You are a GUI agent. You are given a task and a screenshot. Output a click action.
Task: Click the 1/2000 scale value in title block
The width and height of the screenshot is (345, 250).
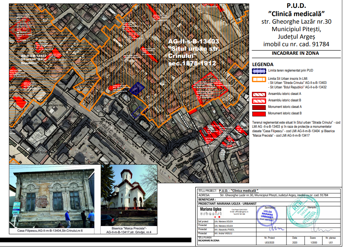tap(313, 242)
